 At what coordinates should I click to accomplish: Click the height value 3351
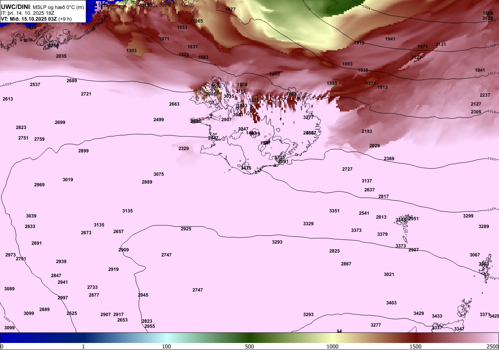[x=334, y=211]
